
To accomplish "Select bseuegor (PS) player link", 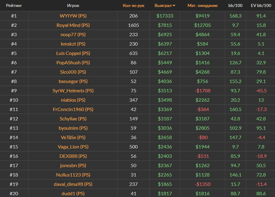I will click(x=73, y=81).
